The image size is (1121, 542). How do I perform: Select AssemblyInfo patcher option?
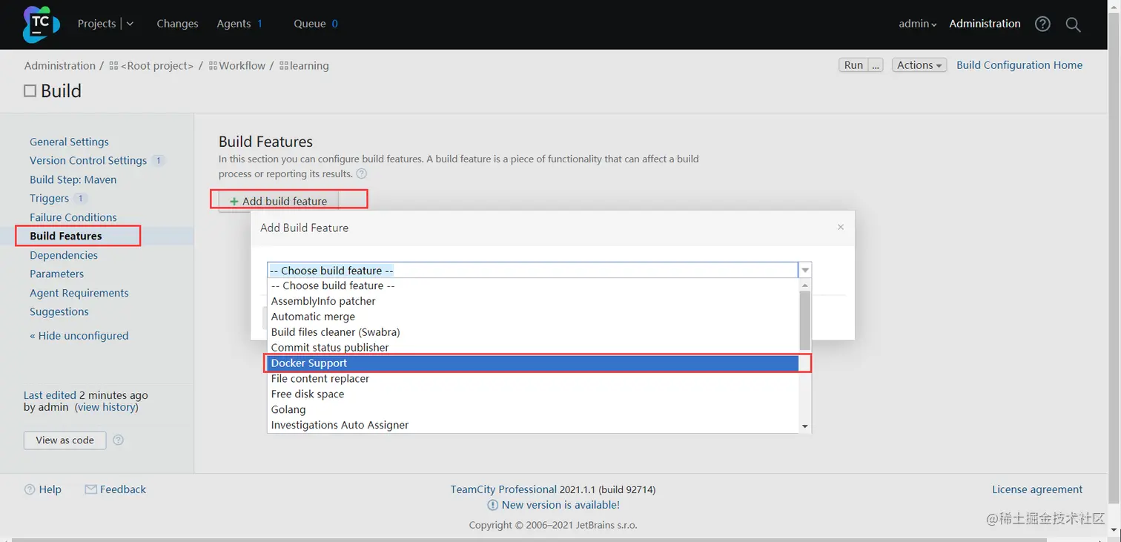pyautogui.click(x=532, y=301)
